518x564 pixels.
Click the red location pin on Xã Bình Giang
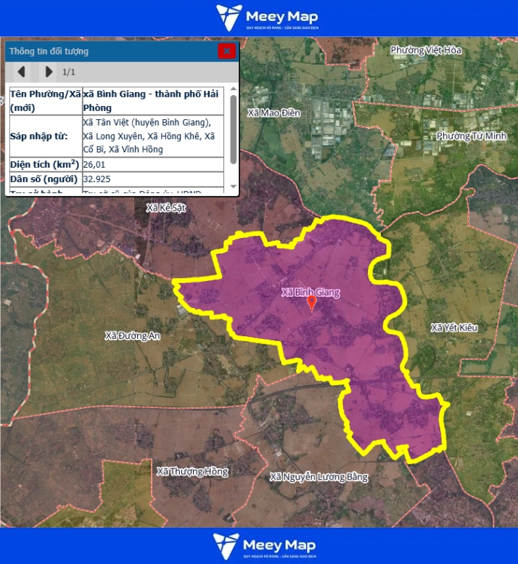click(x=312, y=303)
